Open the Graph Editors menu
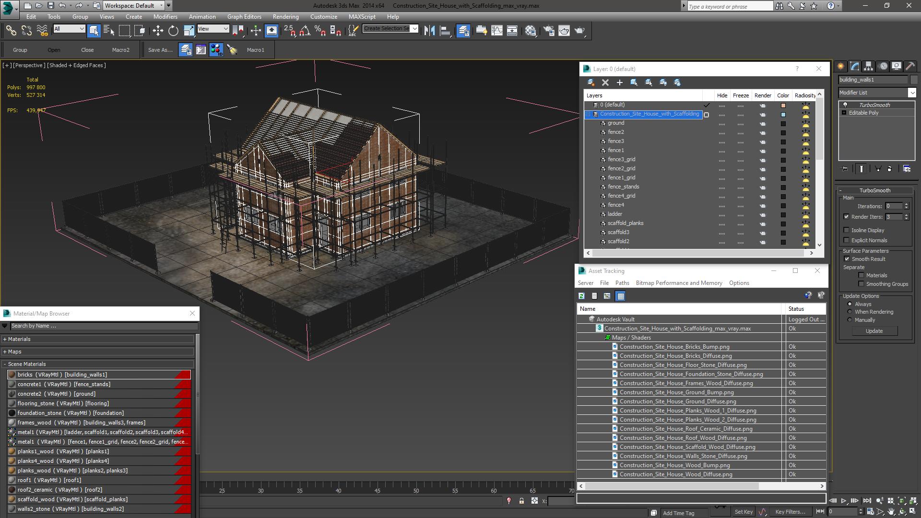The width and height of the screenshot is (921, 518). 244,16
